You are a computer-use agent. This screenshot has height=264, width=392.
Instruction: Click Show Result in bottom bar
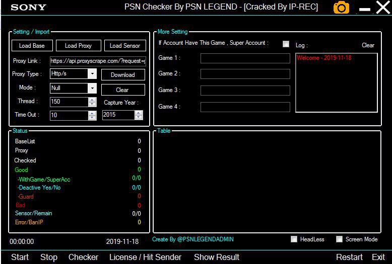coord(217,257)
